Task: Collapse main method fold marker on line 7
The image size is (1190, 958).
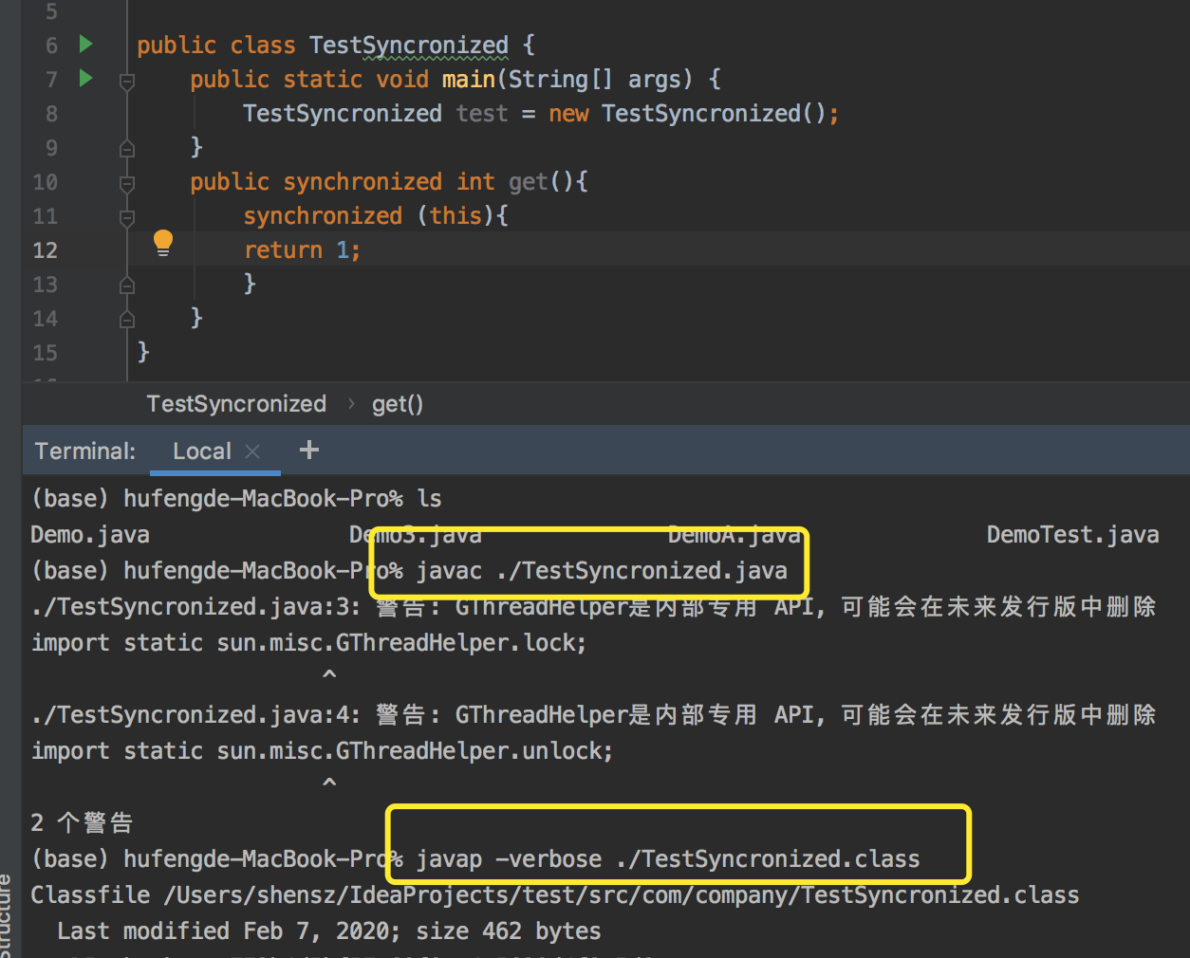Action: (127, 82)
